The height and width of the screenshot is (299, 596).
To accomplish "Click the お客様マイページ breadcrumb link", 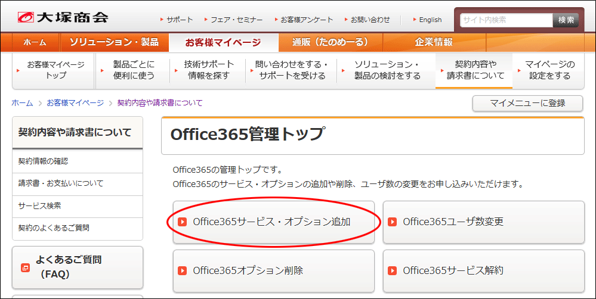I will point(75,103).
